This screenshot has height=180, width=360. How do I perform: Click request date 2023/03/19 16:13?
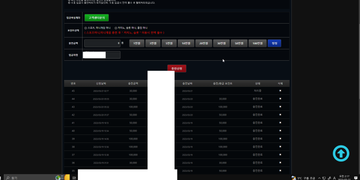(x=101, y=123)
